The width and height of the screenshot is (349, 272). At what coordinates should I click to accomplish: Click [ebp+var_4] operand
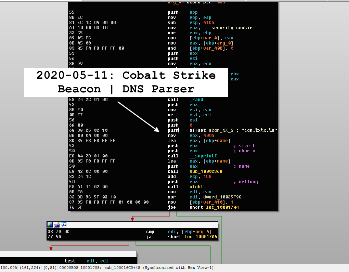click(x=204, y=38)
